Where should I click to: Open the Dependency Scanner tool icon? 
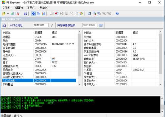pyautogui.click(x=94, y=14)
